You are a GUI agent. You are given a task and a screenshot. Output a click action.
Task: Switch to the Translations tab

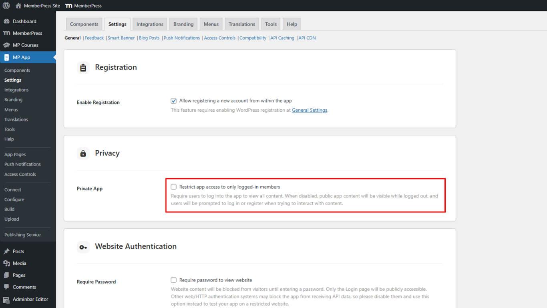click(241, 24)
